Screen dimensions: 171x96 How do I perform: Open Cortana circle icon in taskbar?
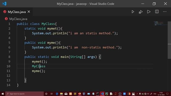pyautogui.click(x=46, y=94)
